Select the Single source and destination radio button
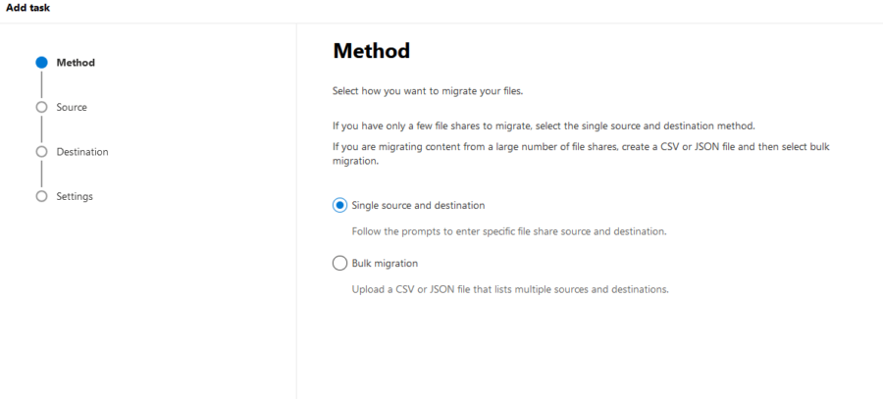The width and height of the screenshot is (883, 399). click(x=340, y=205)
